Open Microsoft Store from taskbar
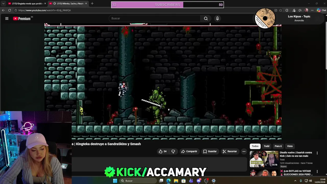The image size is (327, 184). tap(183, 181)
